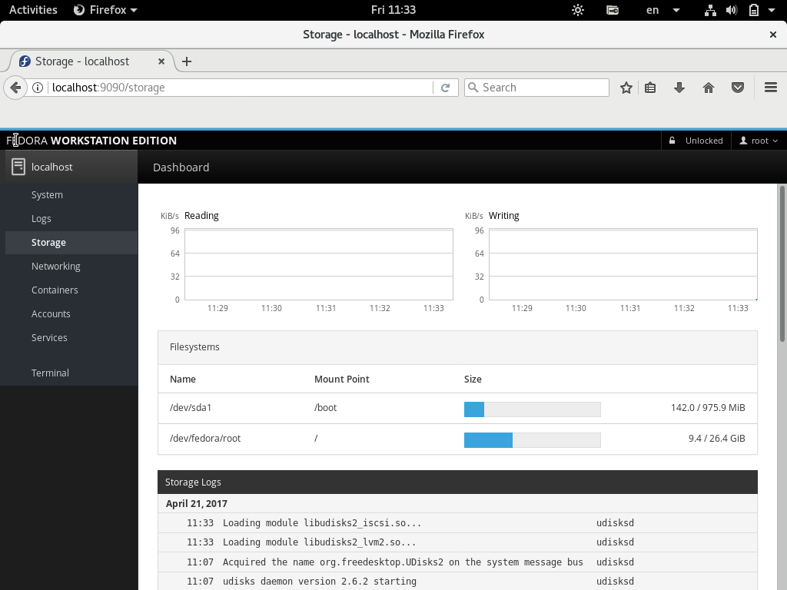
Task: Open the /dev/fedora/root filesystem row
Action: [457, 439]
